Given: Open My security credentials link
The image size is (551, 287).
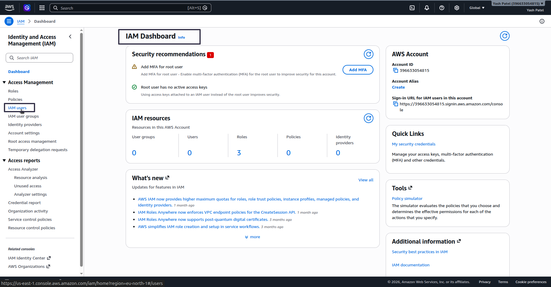Looking at the screenshot, I should click(414, 144).
